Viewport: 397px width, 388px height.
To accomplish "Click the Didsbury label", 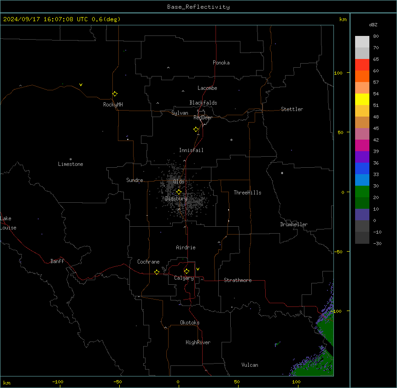I will (x=176, y=199).
